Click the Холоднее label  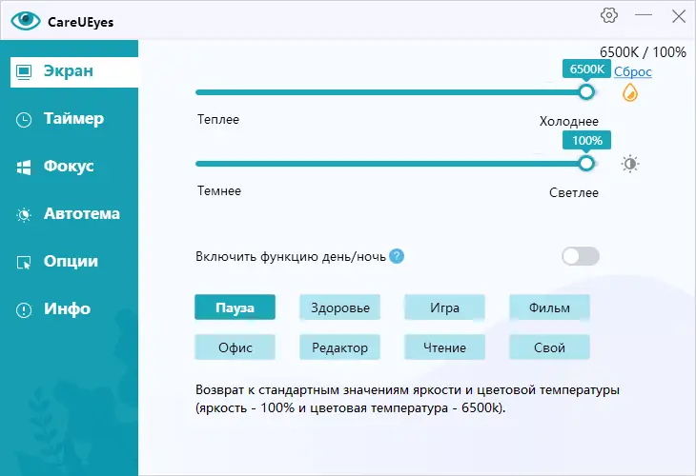tap(569, 121)
